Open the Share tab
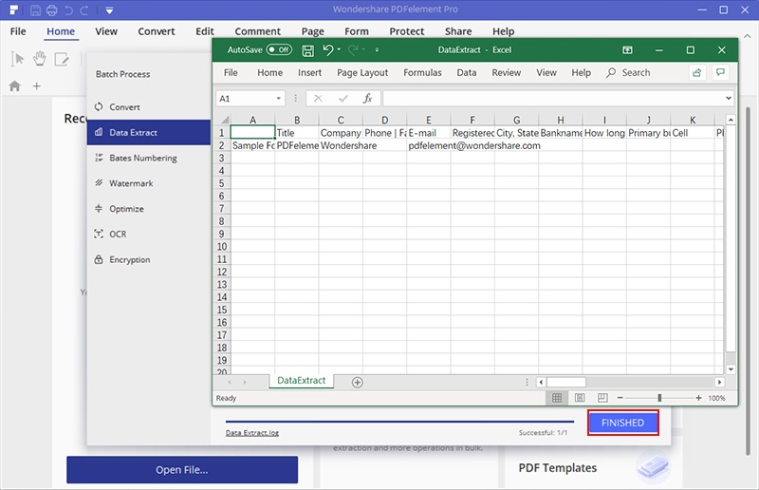The image size is (759, 490). (x=458, y=31)
